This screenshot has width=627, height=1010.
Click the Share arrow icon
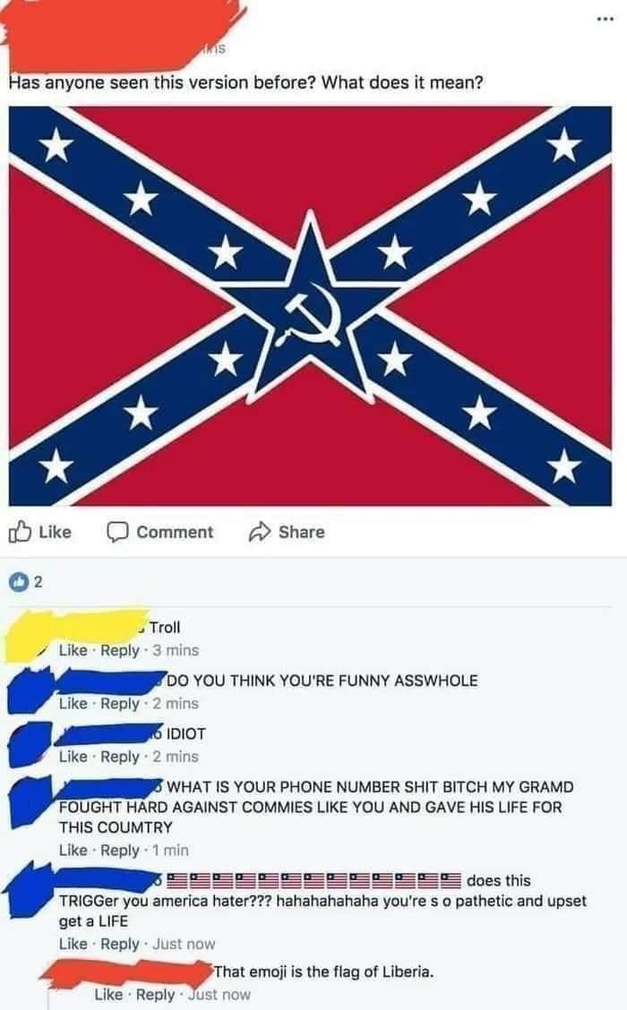[259, 531]
